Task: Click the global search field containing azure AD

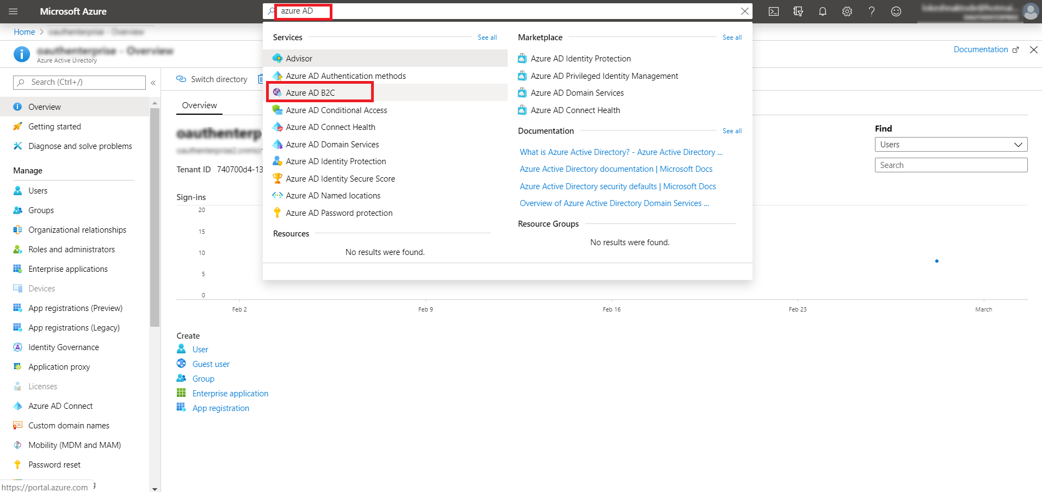Action: [508, 11]
